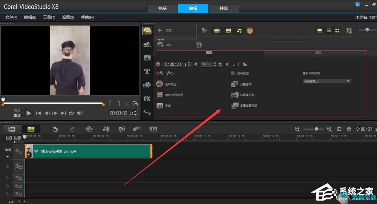The width and height of the screenshot is (377, 204).
Task: Open the Subtitle Editor icon
Action: pyautogui.click(x=153, y=129)
